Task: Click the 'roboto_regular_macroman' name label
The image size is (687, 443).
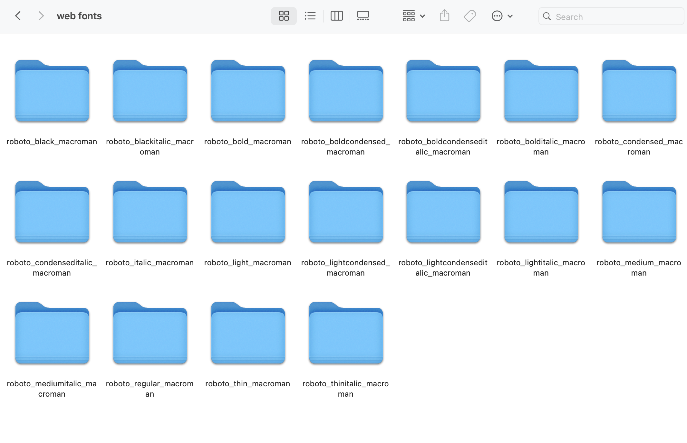Action: [150, 389]
